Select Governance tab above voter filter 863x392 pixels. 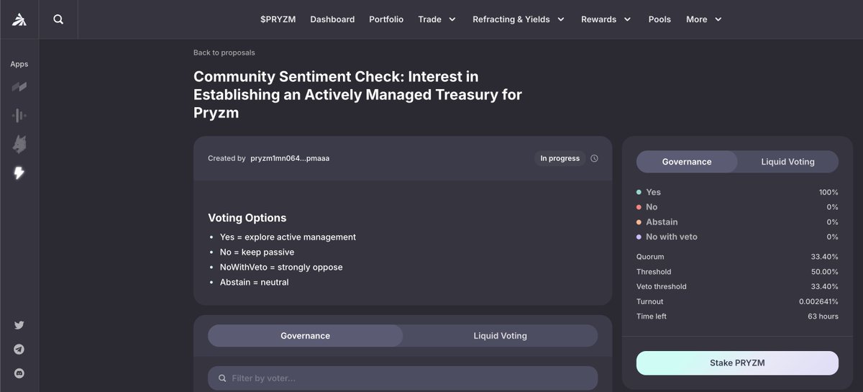point(305,336)
